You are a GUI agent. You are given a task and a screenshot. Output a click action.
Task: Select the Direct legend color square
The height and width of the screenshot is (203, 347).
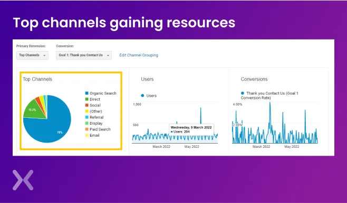(x=87, y=99)
